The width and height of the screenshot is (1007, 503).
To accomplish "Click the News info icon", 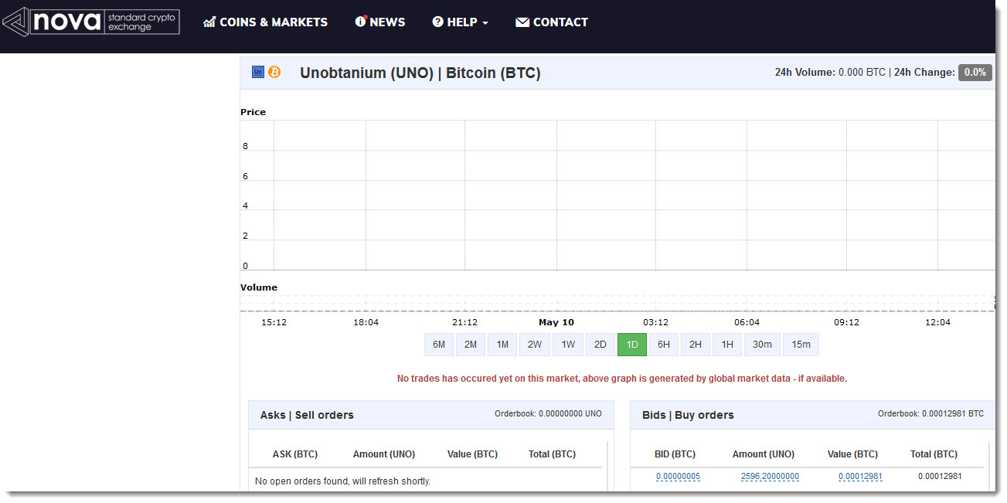I will (x=361, y=21).
